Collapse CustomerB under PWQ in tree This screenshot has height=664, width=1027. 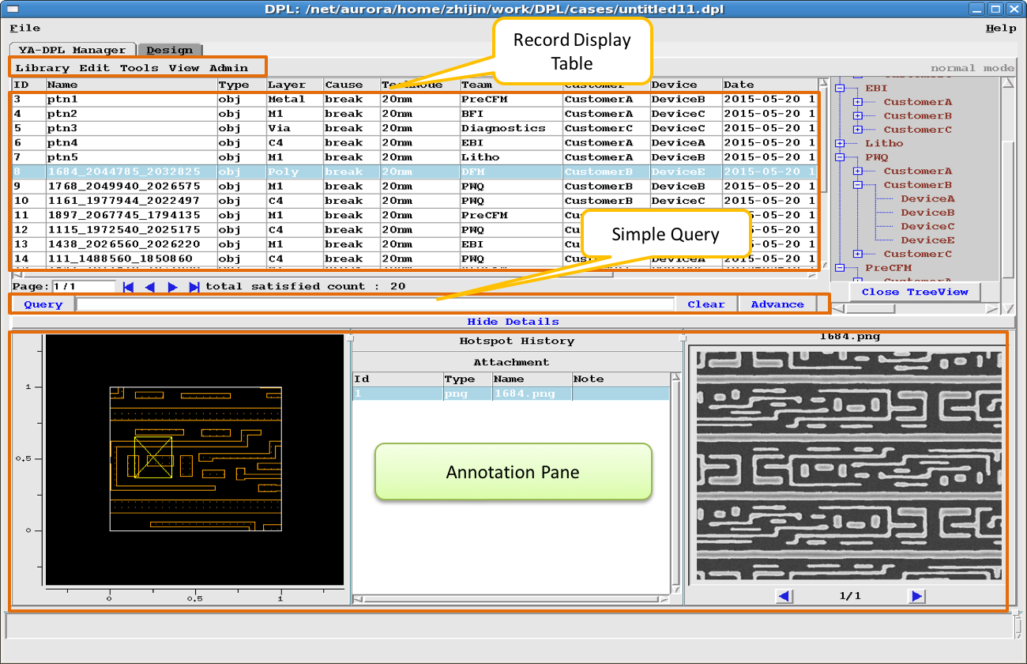coord(858,185)
